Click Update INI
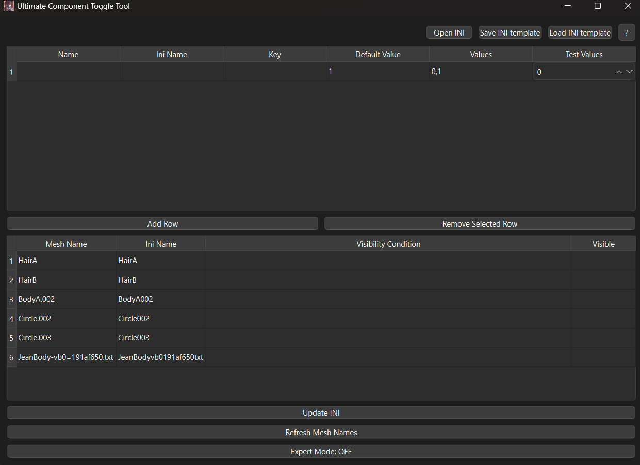The width and height of the screenshot is (640, 465). (x=321, y=412)
